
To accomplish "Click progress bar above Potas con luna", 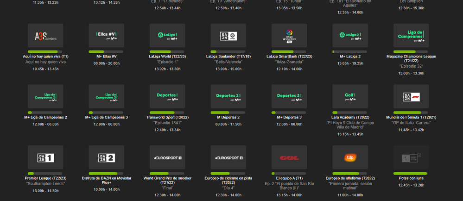I will [x=411, y=174].
